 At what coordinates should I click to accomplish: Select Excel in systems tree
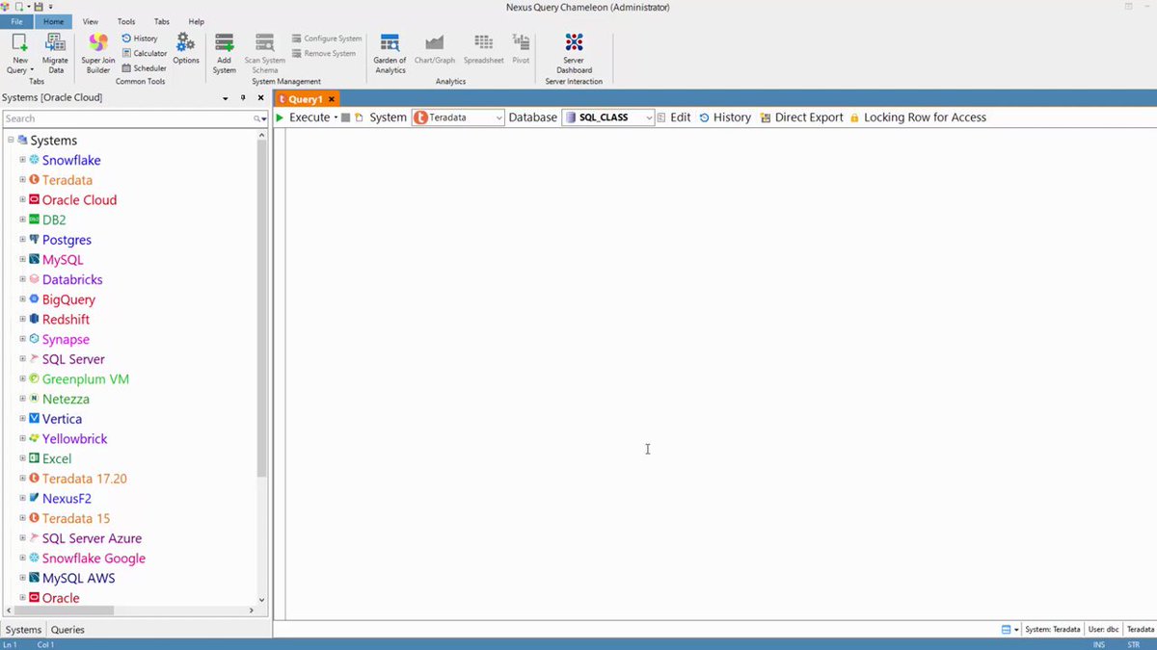(57, 458)
